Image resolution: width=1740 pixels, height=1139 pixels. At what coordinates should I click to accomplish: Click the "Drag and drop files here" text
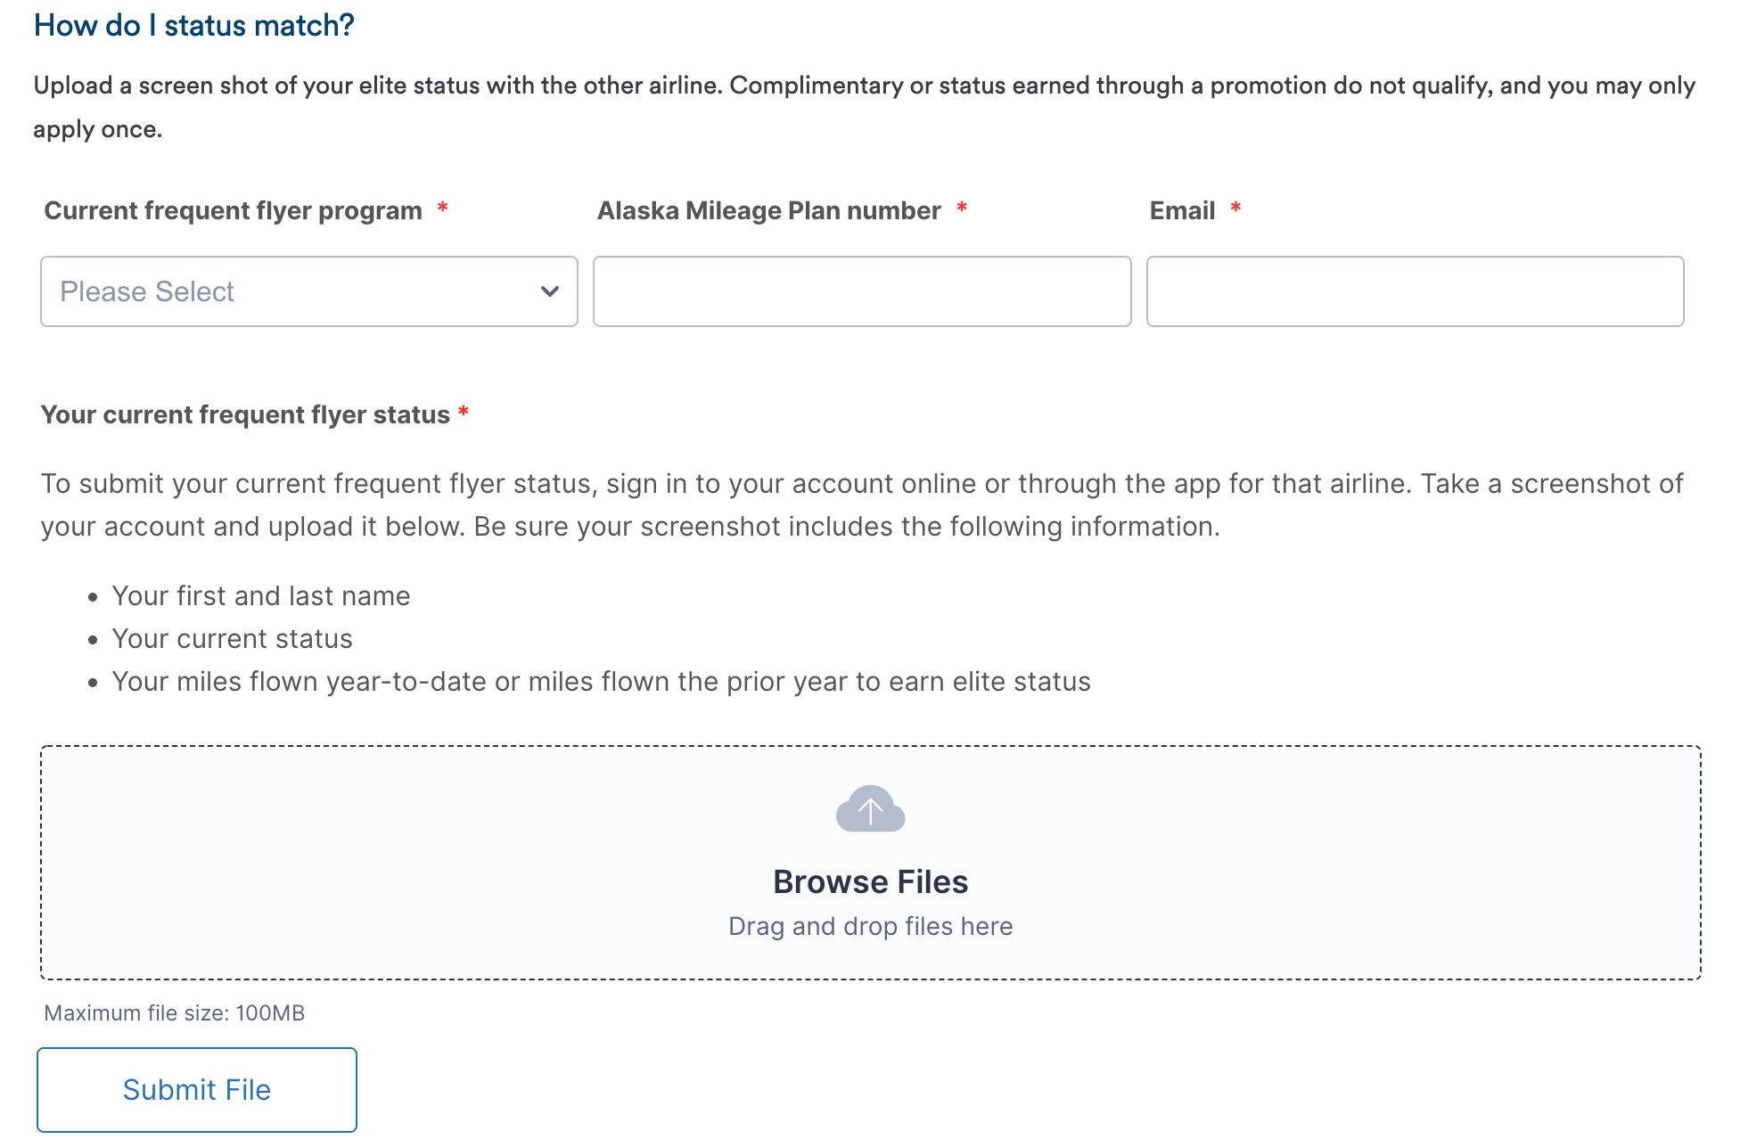click(870, 926)
